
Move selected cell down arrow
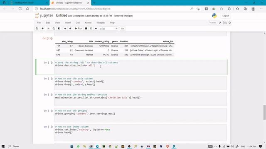click(x=70, y=29)
